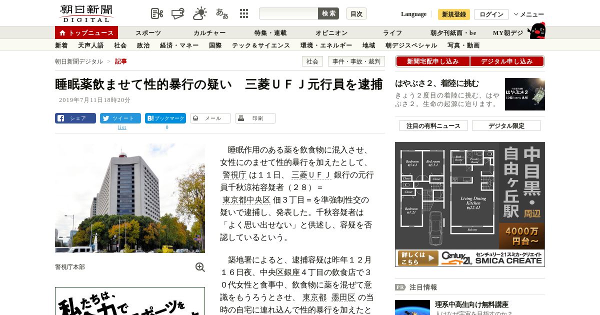Screen dimensions: 600x315
Task: Select 朝デジスペシャル submenu item
Action: tap(411, 45)
